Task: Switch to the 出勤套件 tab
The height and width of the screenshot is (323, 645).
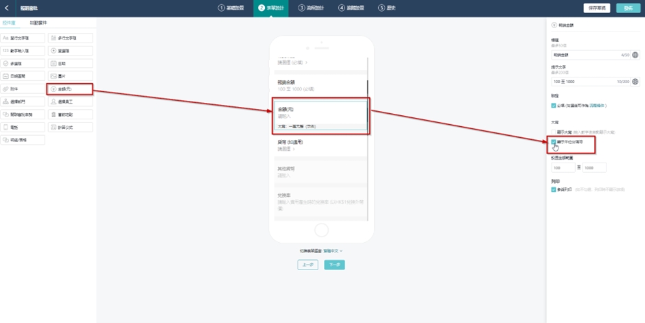Action: coord(38,23)
